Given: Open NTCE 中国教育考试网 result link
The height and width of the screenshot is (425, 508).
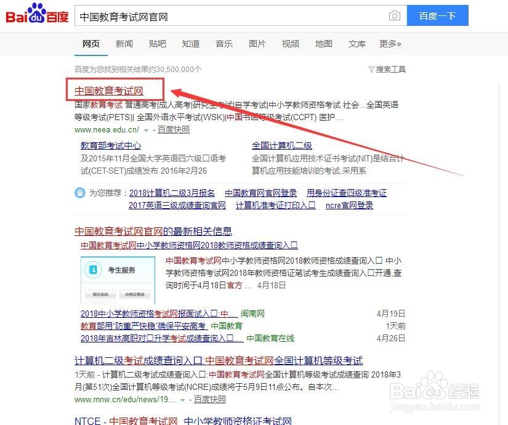Looking at the screenshot, I should point(183,421).
